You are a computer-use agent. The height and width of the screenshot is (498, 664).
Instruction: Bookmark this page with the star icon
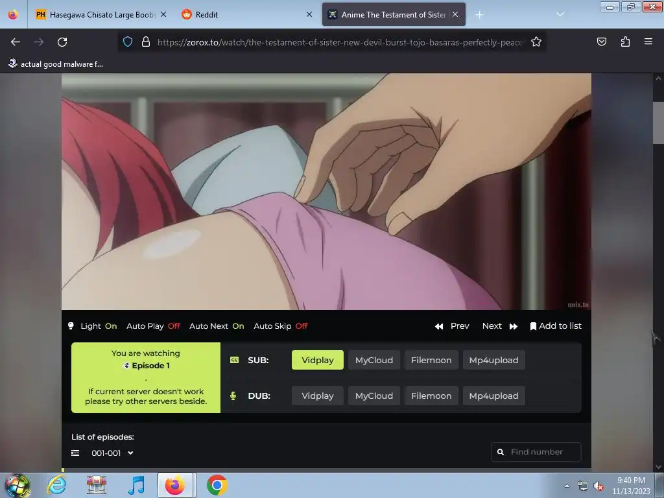(x=536, y=42)
